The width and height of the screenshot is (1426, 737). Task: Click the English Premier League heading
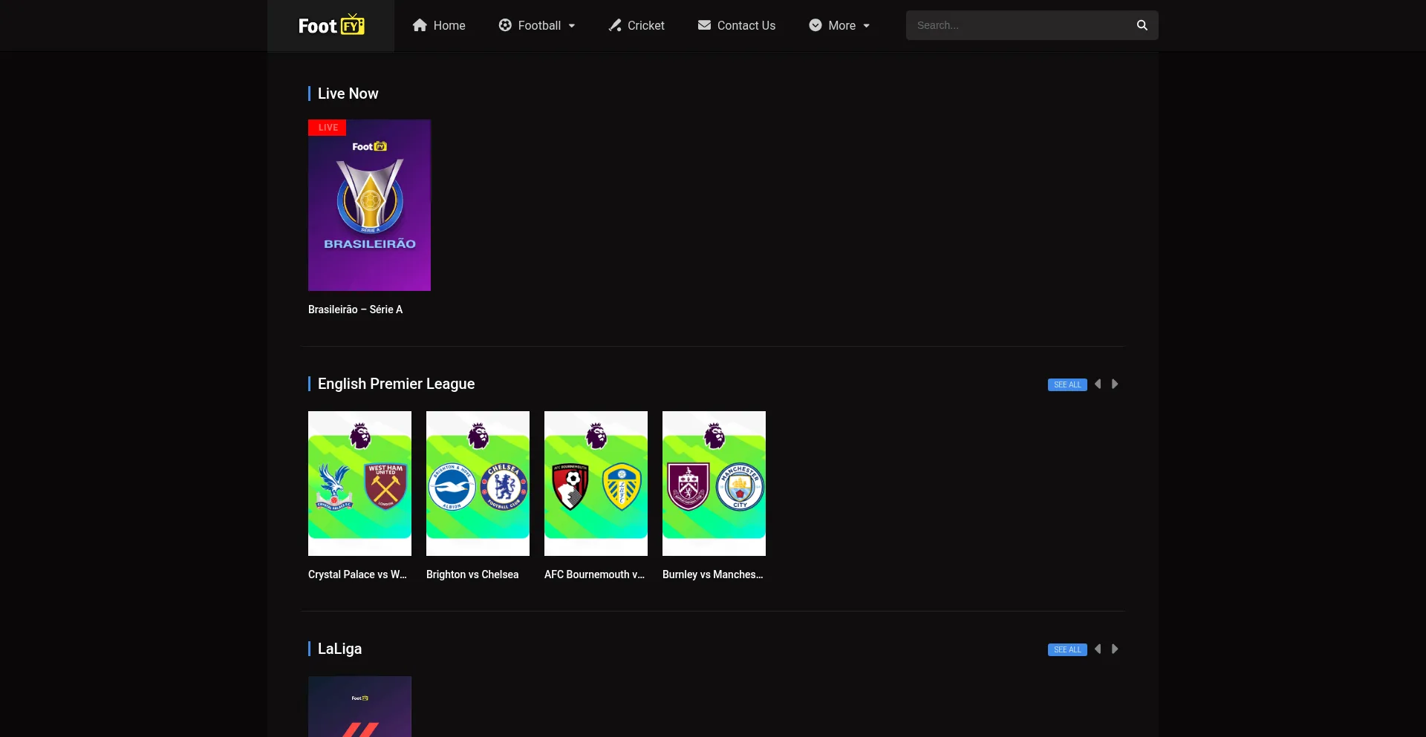(396, 384)
